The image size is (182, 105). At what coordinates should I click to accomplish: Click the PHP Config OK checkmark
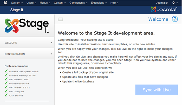tap(6, 91)
